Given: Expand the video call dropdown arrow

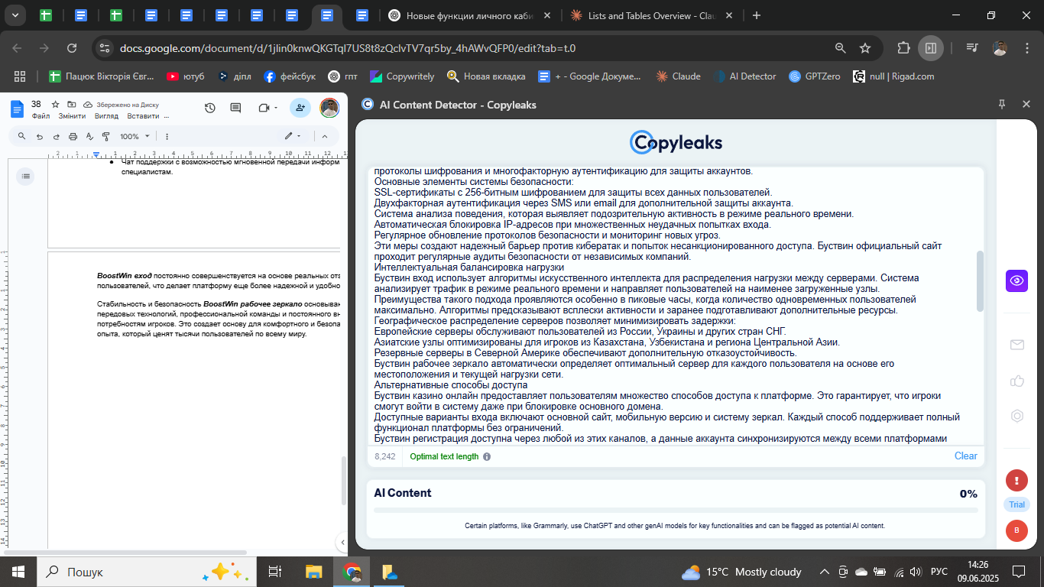Looking at the screenshot, I should [276, 109].
